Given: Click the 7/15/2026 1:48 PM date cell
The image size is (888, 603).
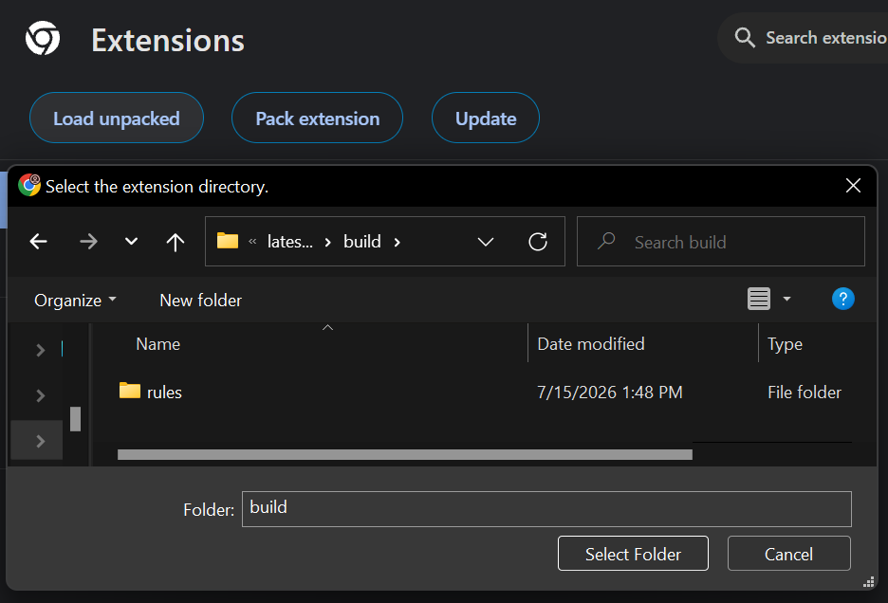Looking at the screenshot, I should 609,392.
